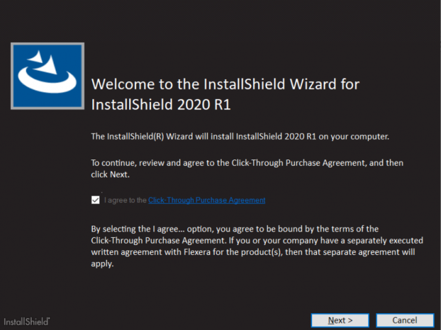441x330 pixels.
Task: Cancel the InstallShield installation
Action: coord(405,320)
